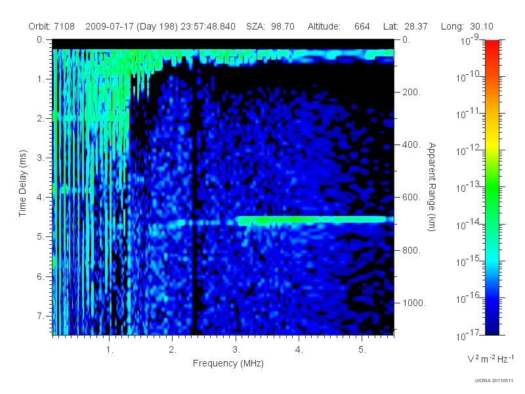Viewport: 525px width, 394px height.
Task: Click the '5.' tick on frequency axis
Action: pyautogui.click(x=362, y=350)
